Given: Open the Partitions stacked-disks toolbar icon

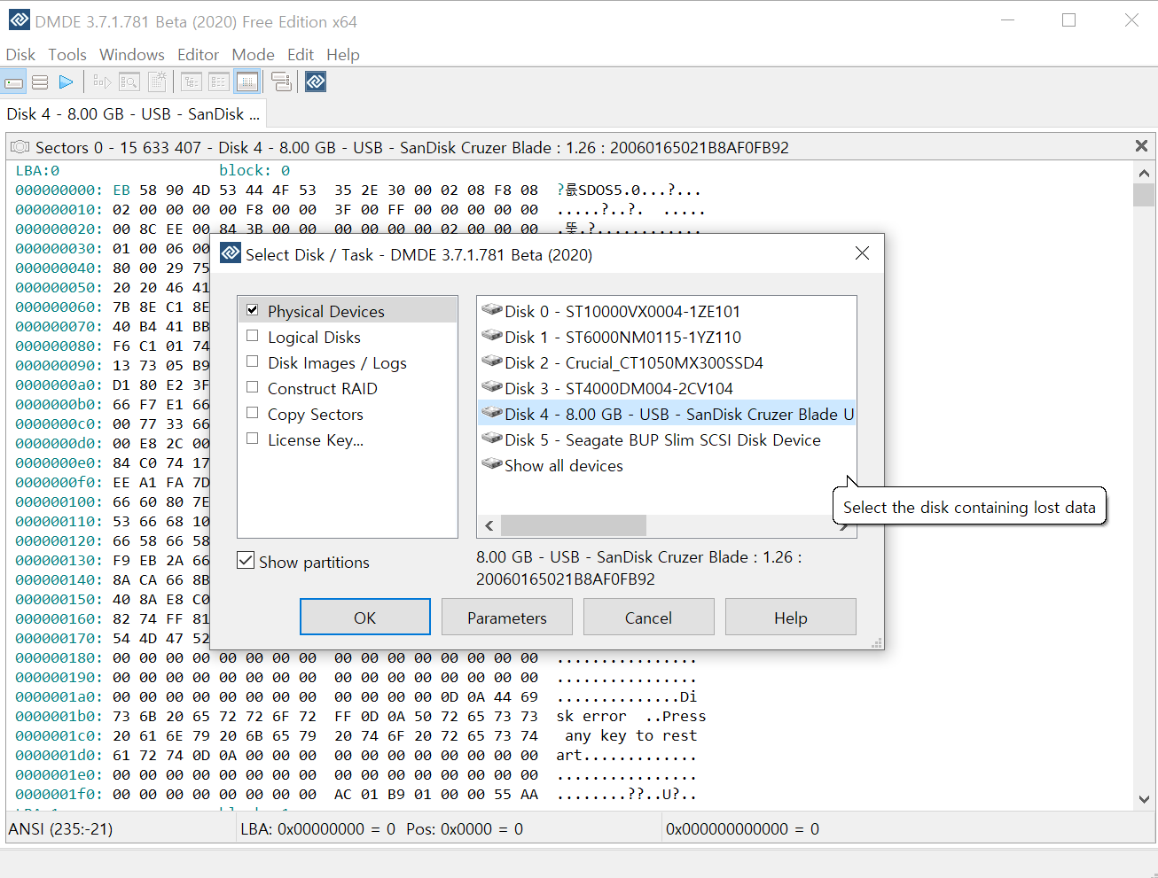Looking at the screenshot, I should pyautogui.click(x=40, y=82).
